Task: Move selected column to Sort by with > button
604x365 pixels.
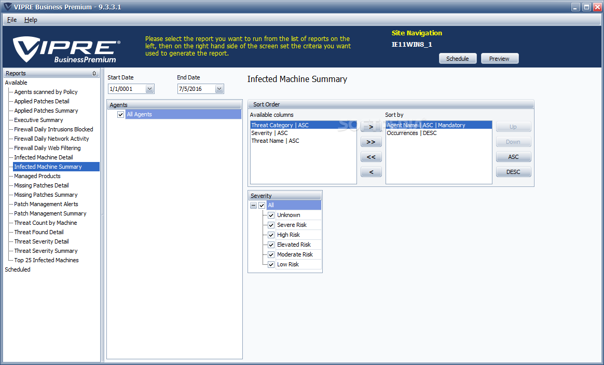Action: [x=371, y=127]
